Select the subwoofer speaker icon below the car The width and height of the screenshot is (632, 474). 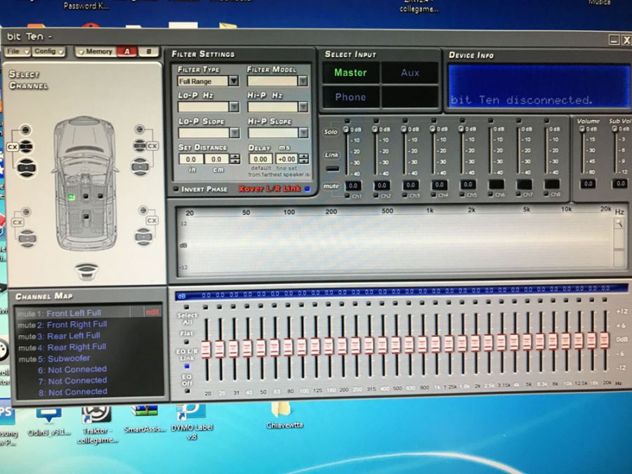86,270
